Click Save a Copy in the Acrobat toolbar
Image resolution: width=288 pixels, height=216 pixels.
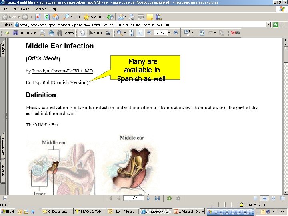click(25, 33)
